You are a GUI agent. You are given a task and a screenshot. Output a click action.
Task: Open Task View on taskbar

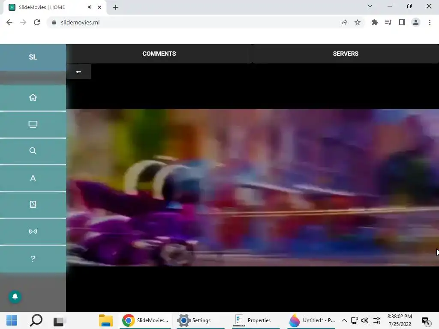[x=59, y=321]
